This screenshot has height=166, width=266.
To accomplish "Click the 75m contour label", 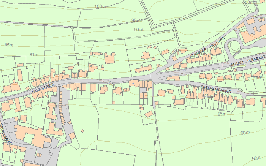I will (x=258, y=77).
